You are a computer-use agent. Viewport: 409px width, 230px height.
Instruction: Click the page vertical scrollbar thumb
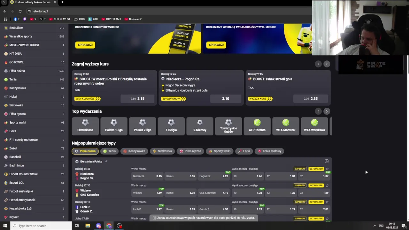point(407,64)
